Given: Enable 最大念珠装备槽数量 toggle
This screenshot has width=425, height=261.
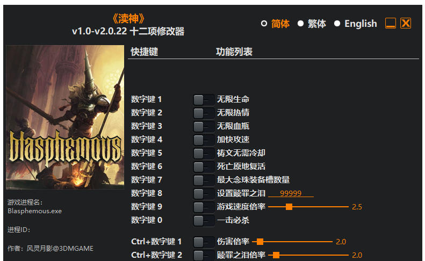Looking at the screenshot, I should pos(204,180).
